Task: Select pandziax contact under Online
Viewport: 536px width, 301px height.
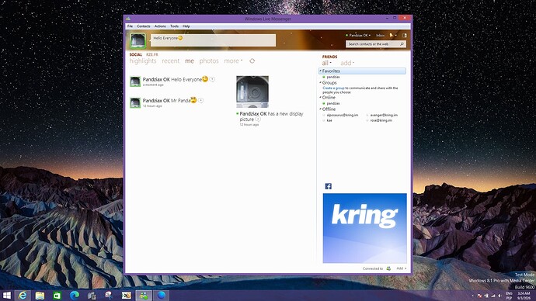Action: pos(333,103)
